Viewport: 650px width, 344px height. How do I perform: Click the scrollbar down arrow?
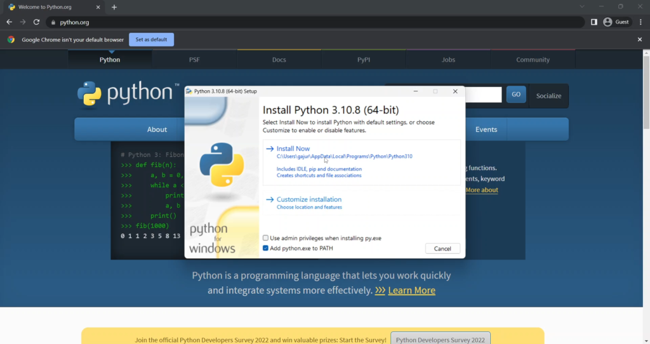(646, 341)
